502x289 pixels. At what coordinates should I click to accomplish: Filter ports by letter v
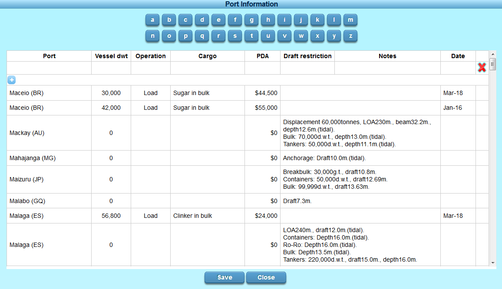(284, 36)
